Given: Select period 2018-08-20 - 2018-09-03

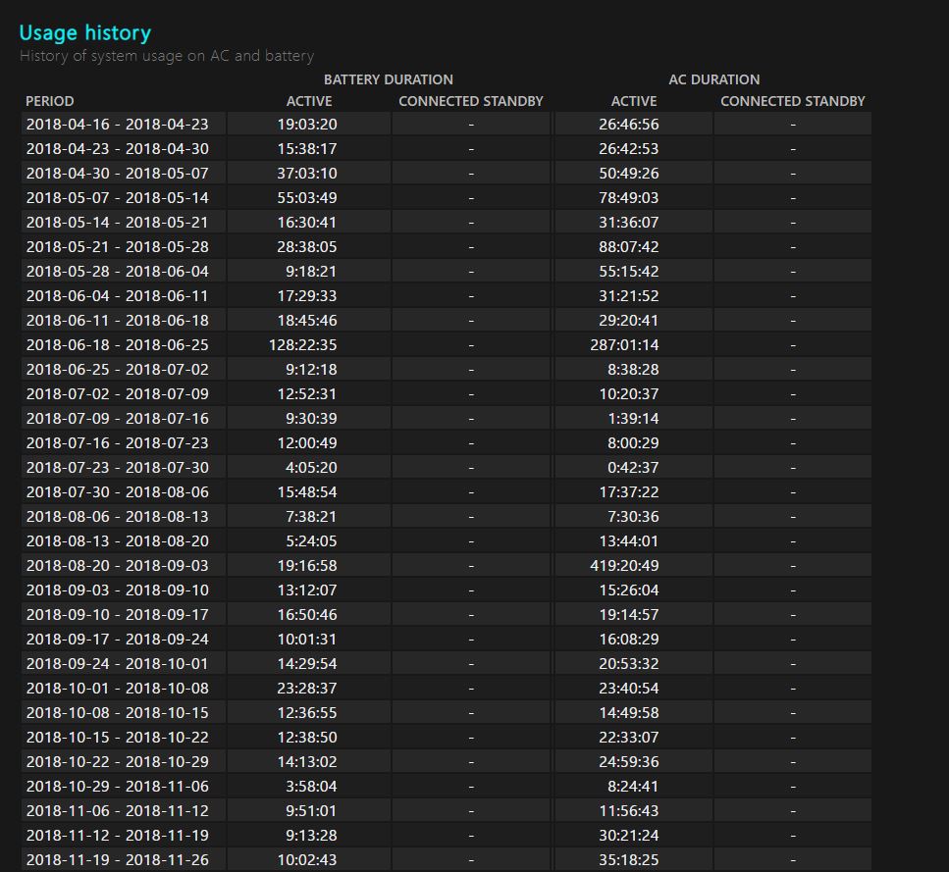Looking at the screenshot, I should click(118, 565).
